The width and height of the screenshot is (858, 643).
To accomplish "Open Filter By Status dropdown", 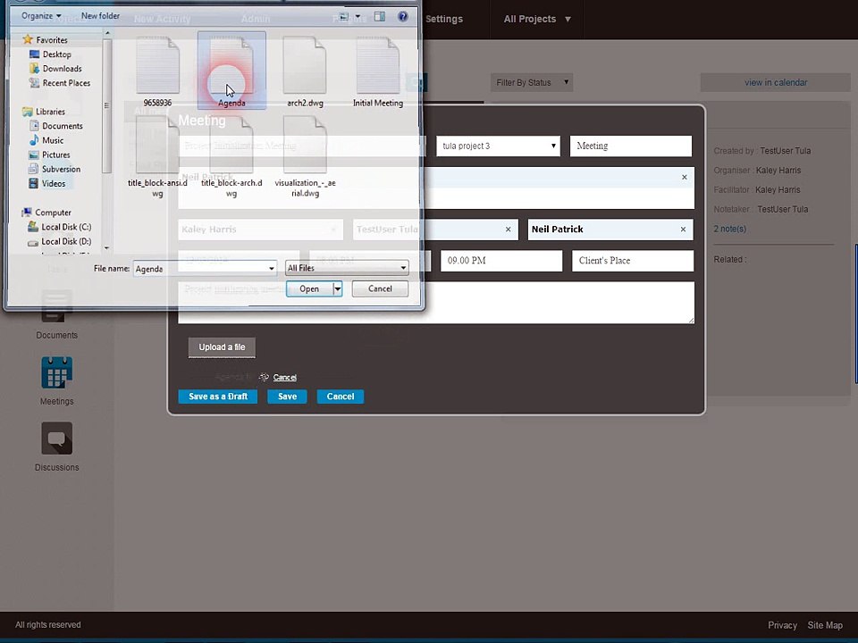I will coord(531,82).
